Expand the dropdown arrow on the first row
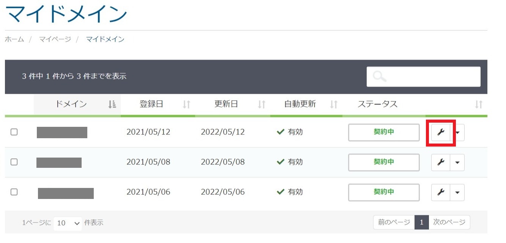Screen dimensions: 506x243 [458, 132]
